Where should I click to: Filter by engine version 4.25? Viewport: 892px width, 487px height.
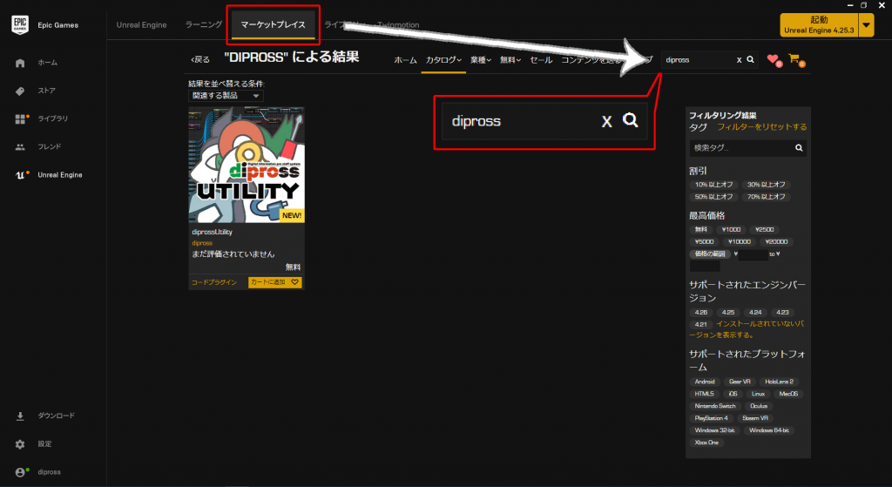(x=728, y=313)
